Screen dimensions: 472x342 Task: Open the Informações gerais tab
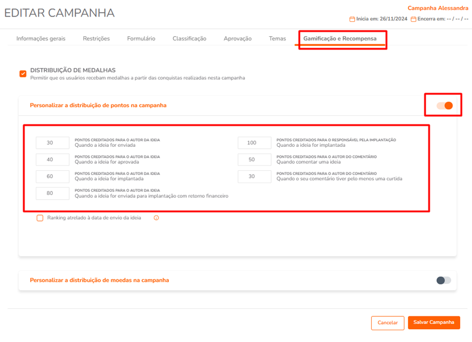[x=41, y=38]
